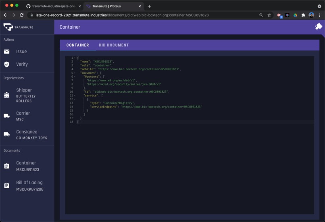
Task: Switch to the GitHub transmute-industries browser tab
Action: (54, 6)
